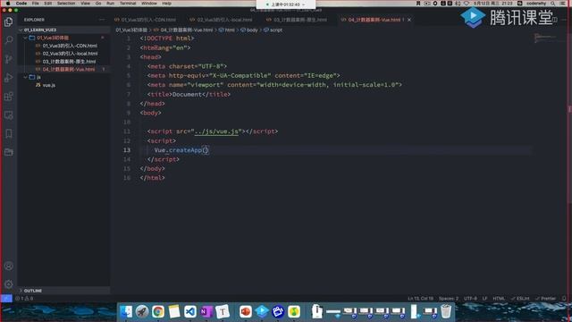Open the Manage gear icon
Image resolution: width=572 pixels, height=322 pixels.
tap(8, 284)
